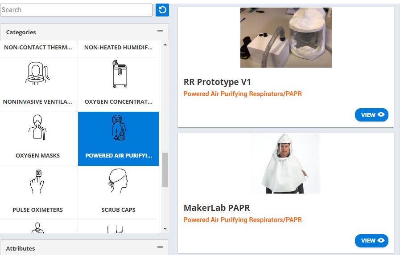Click the Powered Air Purifying respirator icon
This screenshot has height=255, width=400.
[x=119, y=128]
